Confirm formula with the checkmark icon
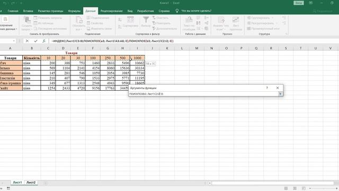 point(35,41)
